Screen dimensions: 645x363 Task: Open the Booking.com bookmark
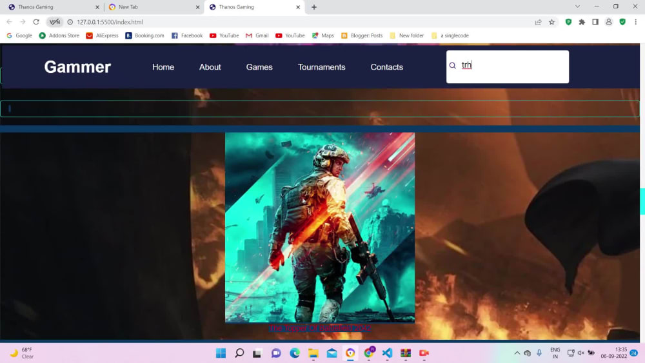pos(144,35)
